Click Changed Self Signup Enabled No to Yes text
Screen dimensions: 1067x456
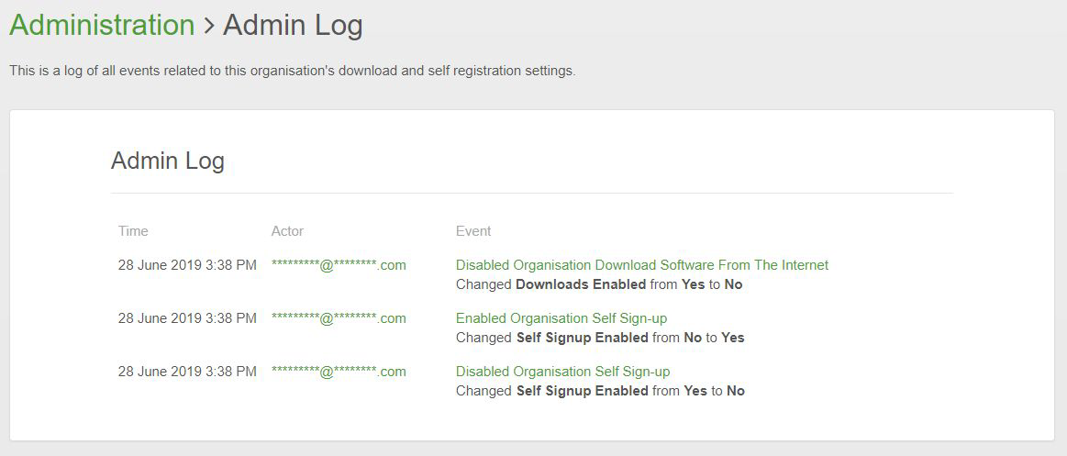tap(600, 338)
